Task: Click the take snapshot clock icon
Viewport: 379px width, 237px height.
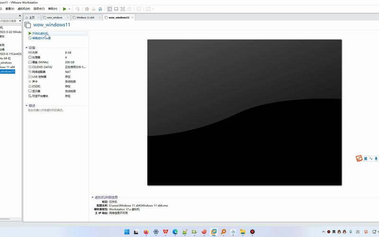Action: 87,9
